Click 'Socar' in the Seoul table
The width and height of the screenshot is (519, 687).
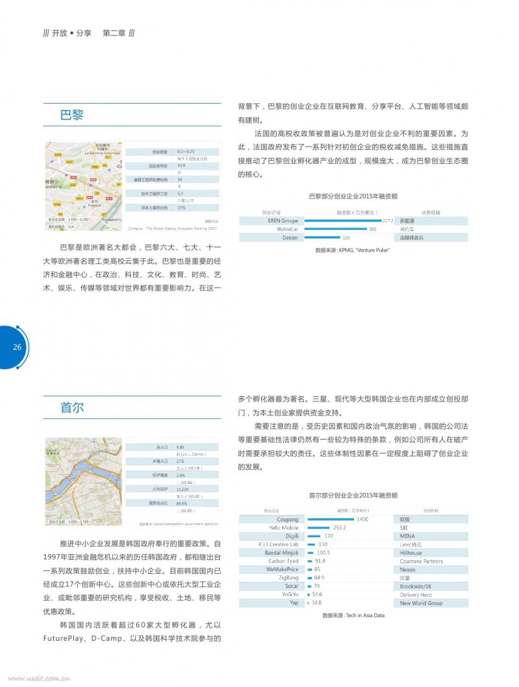(x=291, y=586)
